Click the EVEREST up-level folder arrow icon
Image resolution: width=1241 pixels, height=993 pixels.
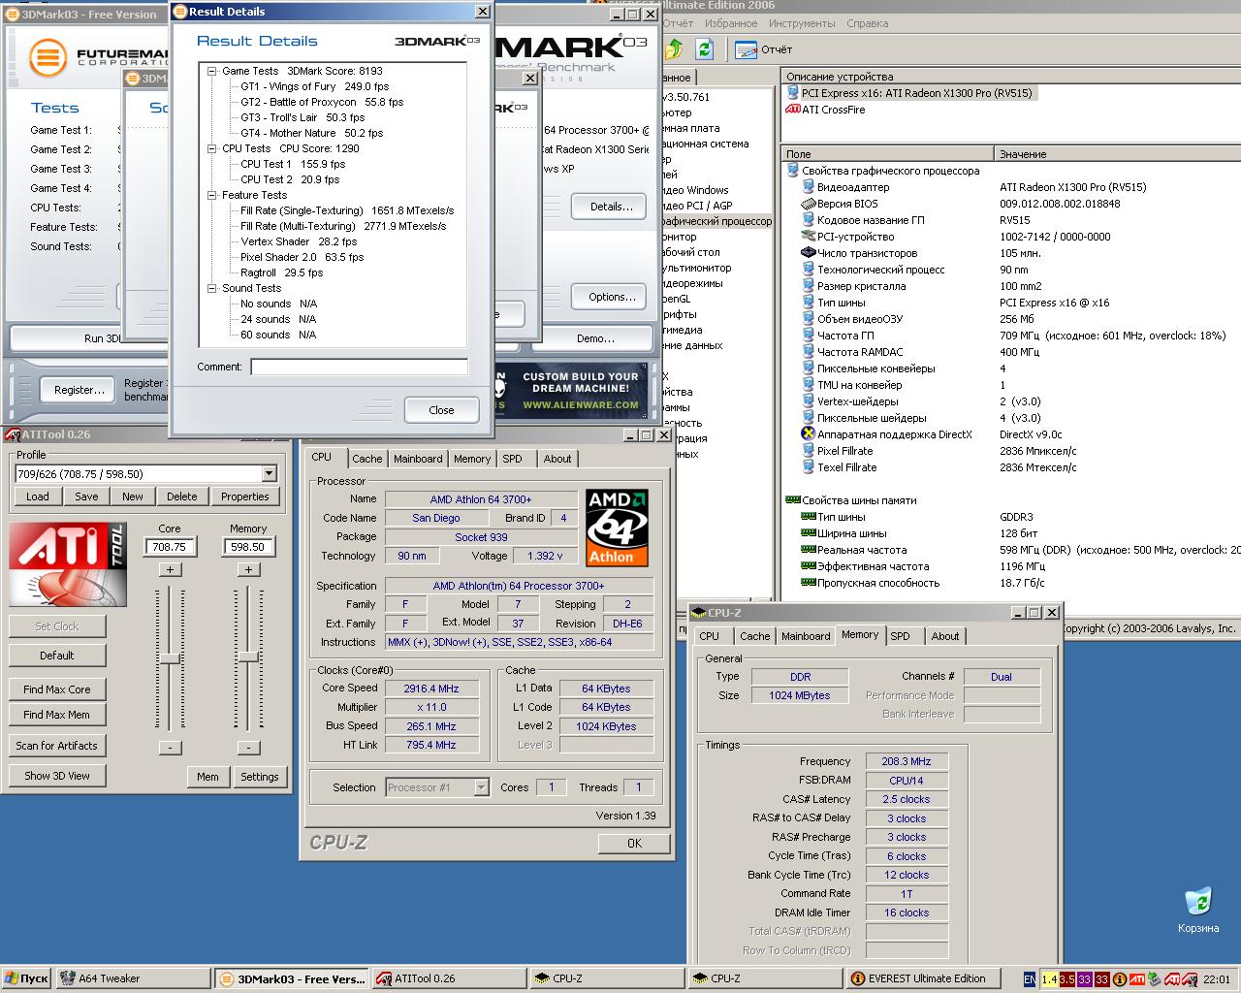pos(674,49)
